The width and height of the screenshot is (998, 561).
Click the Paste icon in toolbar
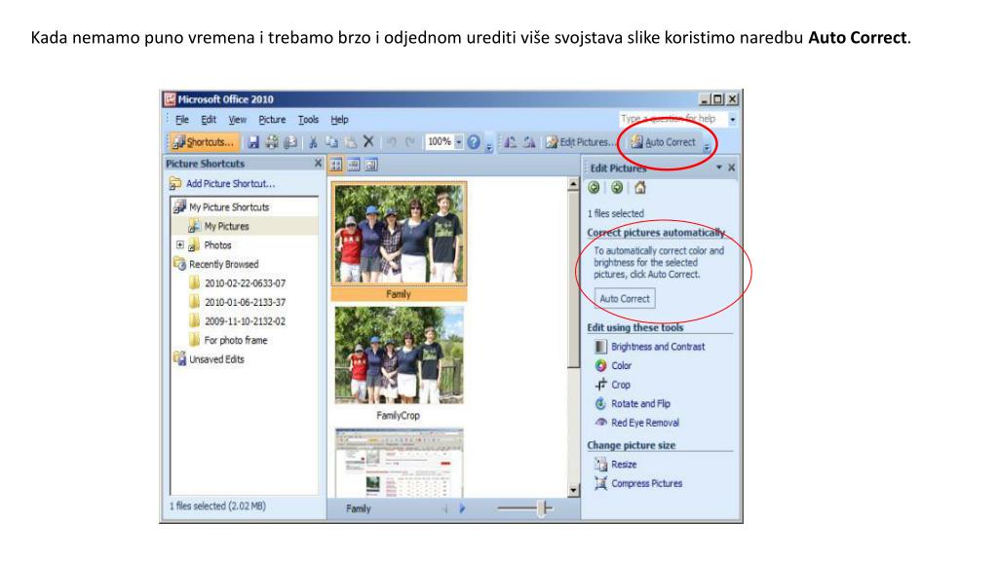[x=350, y=142]
